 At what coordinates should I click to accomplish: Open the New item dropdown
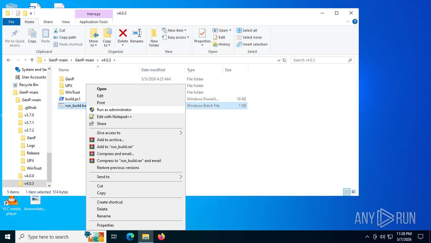coord(174,30)
